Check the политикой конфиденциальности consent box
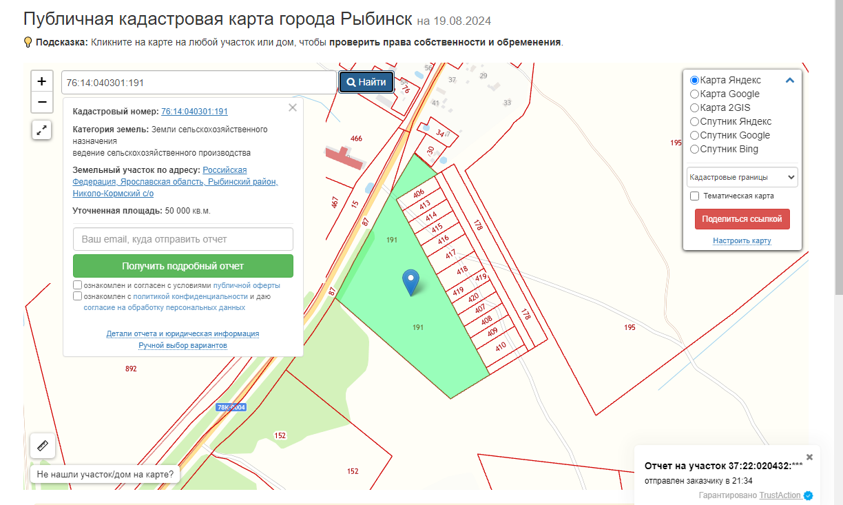This screenshot has height=505, width=843. tap(78, 296)
